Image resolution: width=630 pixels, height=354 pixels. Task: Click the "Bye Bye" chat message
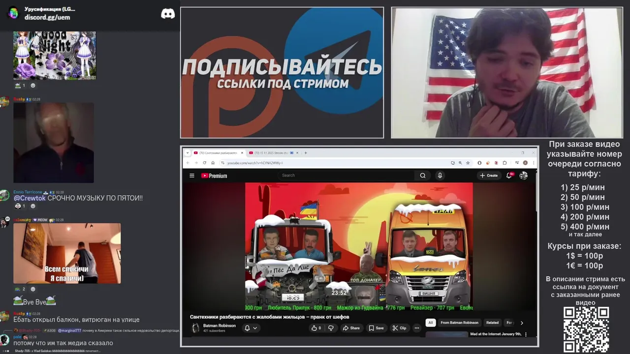[x=34, y=302]
